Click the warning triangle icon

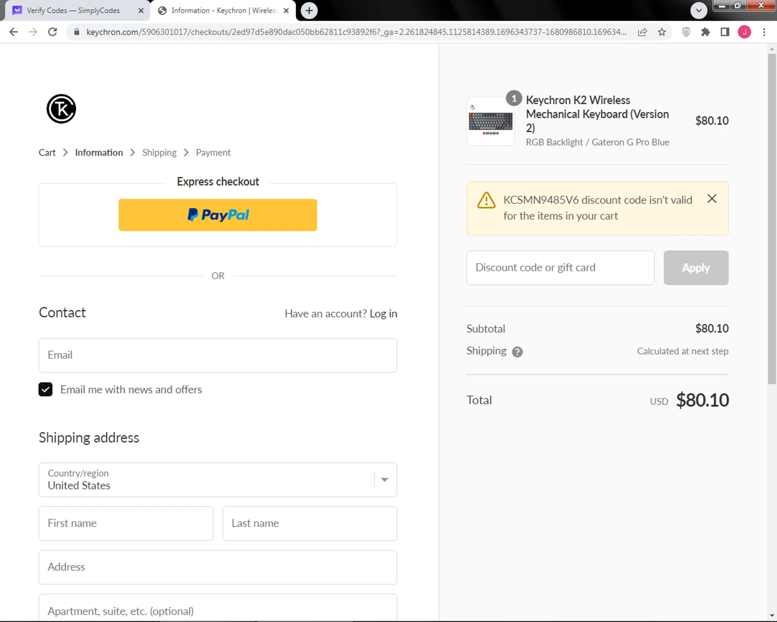tap(486, 200)
